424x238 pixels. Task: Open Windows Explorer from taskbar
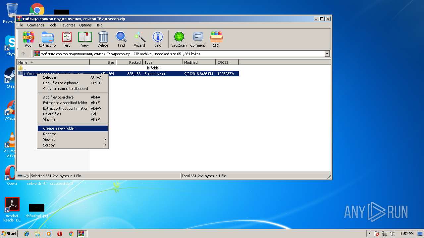click(x=37, y=234)
